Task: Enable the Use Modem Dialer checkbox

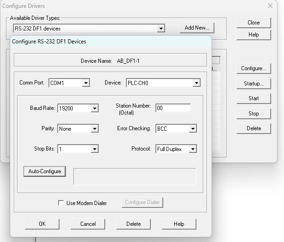Action: pyautogui.click(x=61, y=203)
